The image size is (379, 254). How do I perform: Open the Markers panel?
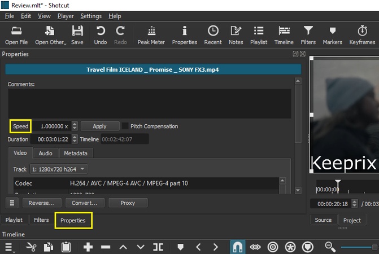coord(333,35)
